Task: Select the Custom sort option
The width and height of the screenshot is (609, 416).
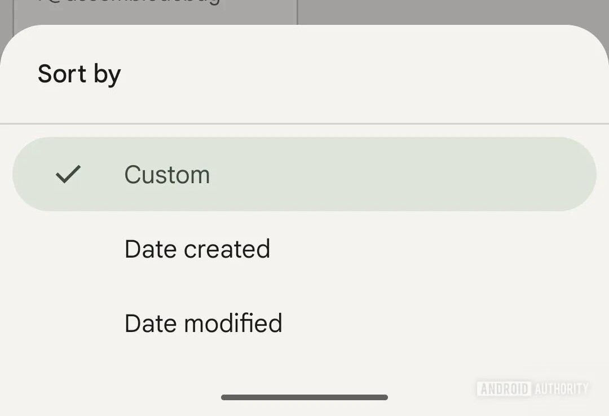Action: click(x=167, y=175)
